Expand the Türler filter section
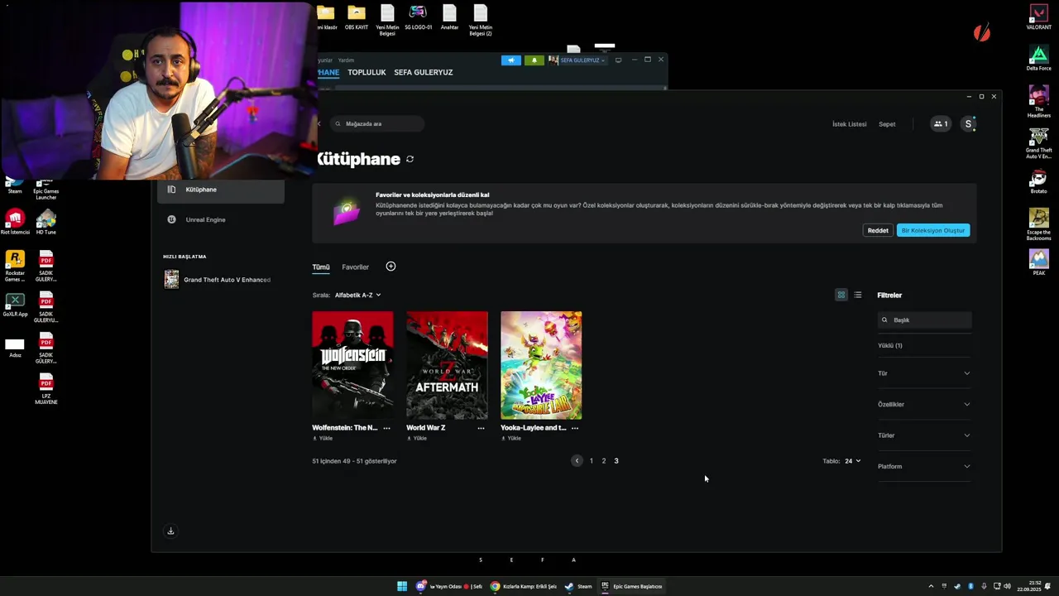 tap(924, 435)
